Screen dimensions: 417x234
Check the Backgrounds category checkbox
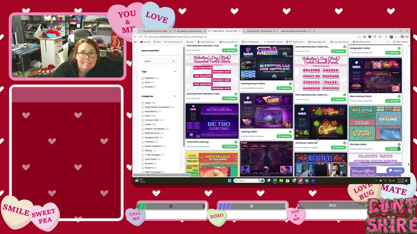tap(143, 137)
